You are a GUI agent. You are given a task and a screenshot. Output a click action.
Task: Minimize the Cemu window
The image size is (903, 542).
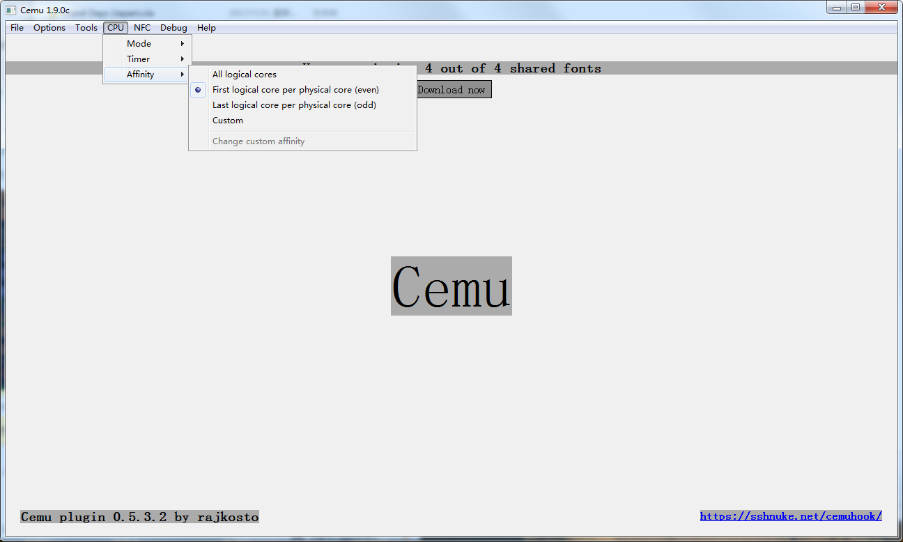pyautogui.click(x=836, y=7)
